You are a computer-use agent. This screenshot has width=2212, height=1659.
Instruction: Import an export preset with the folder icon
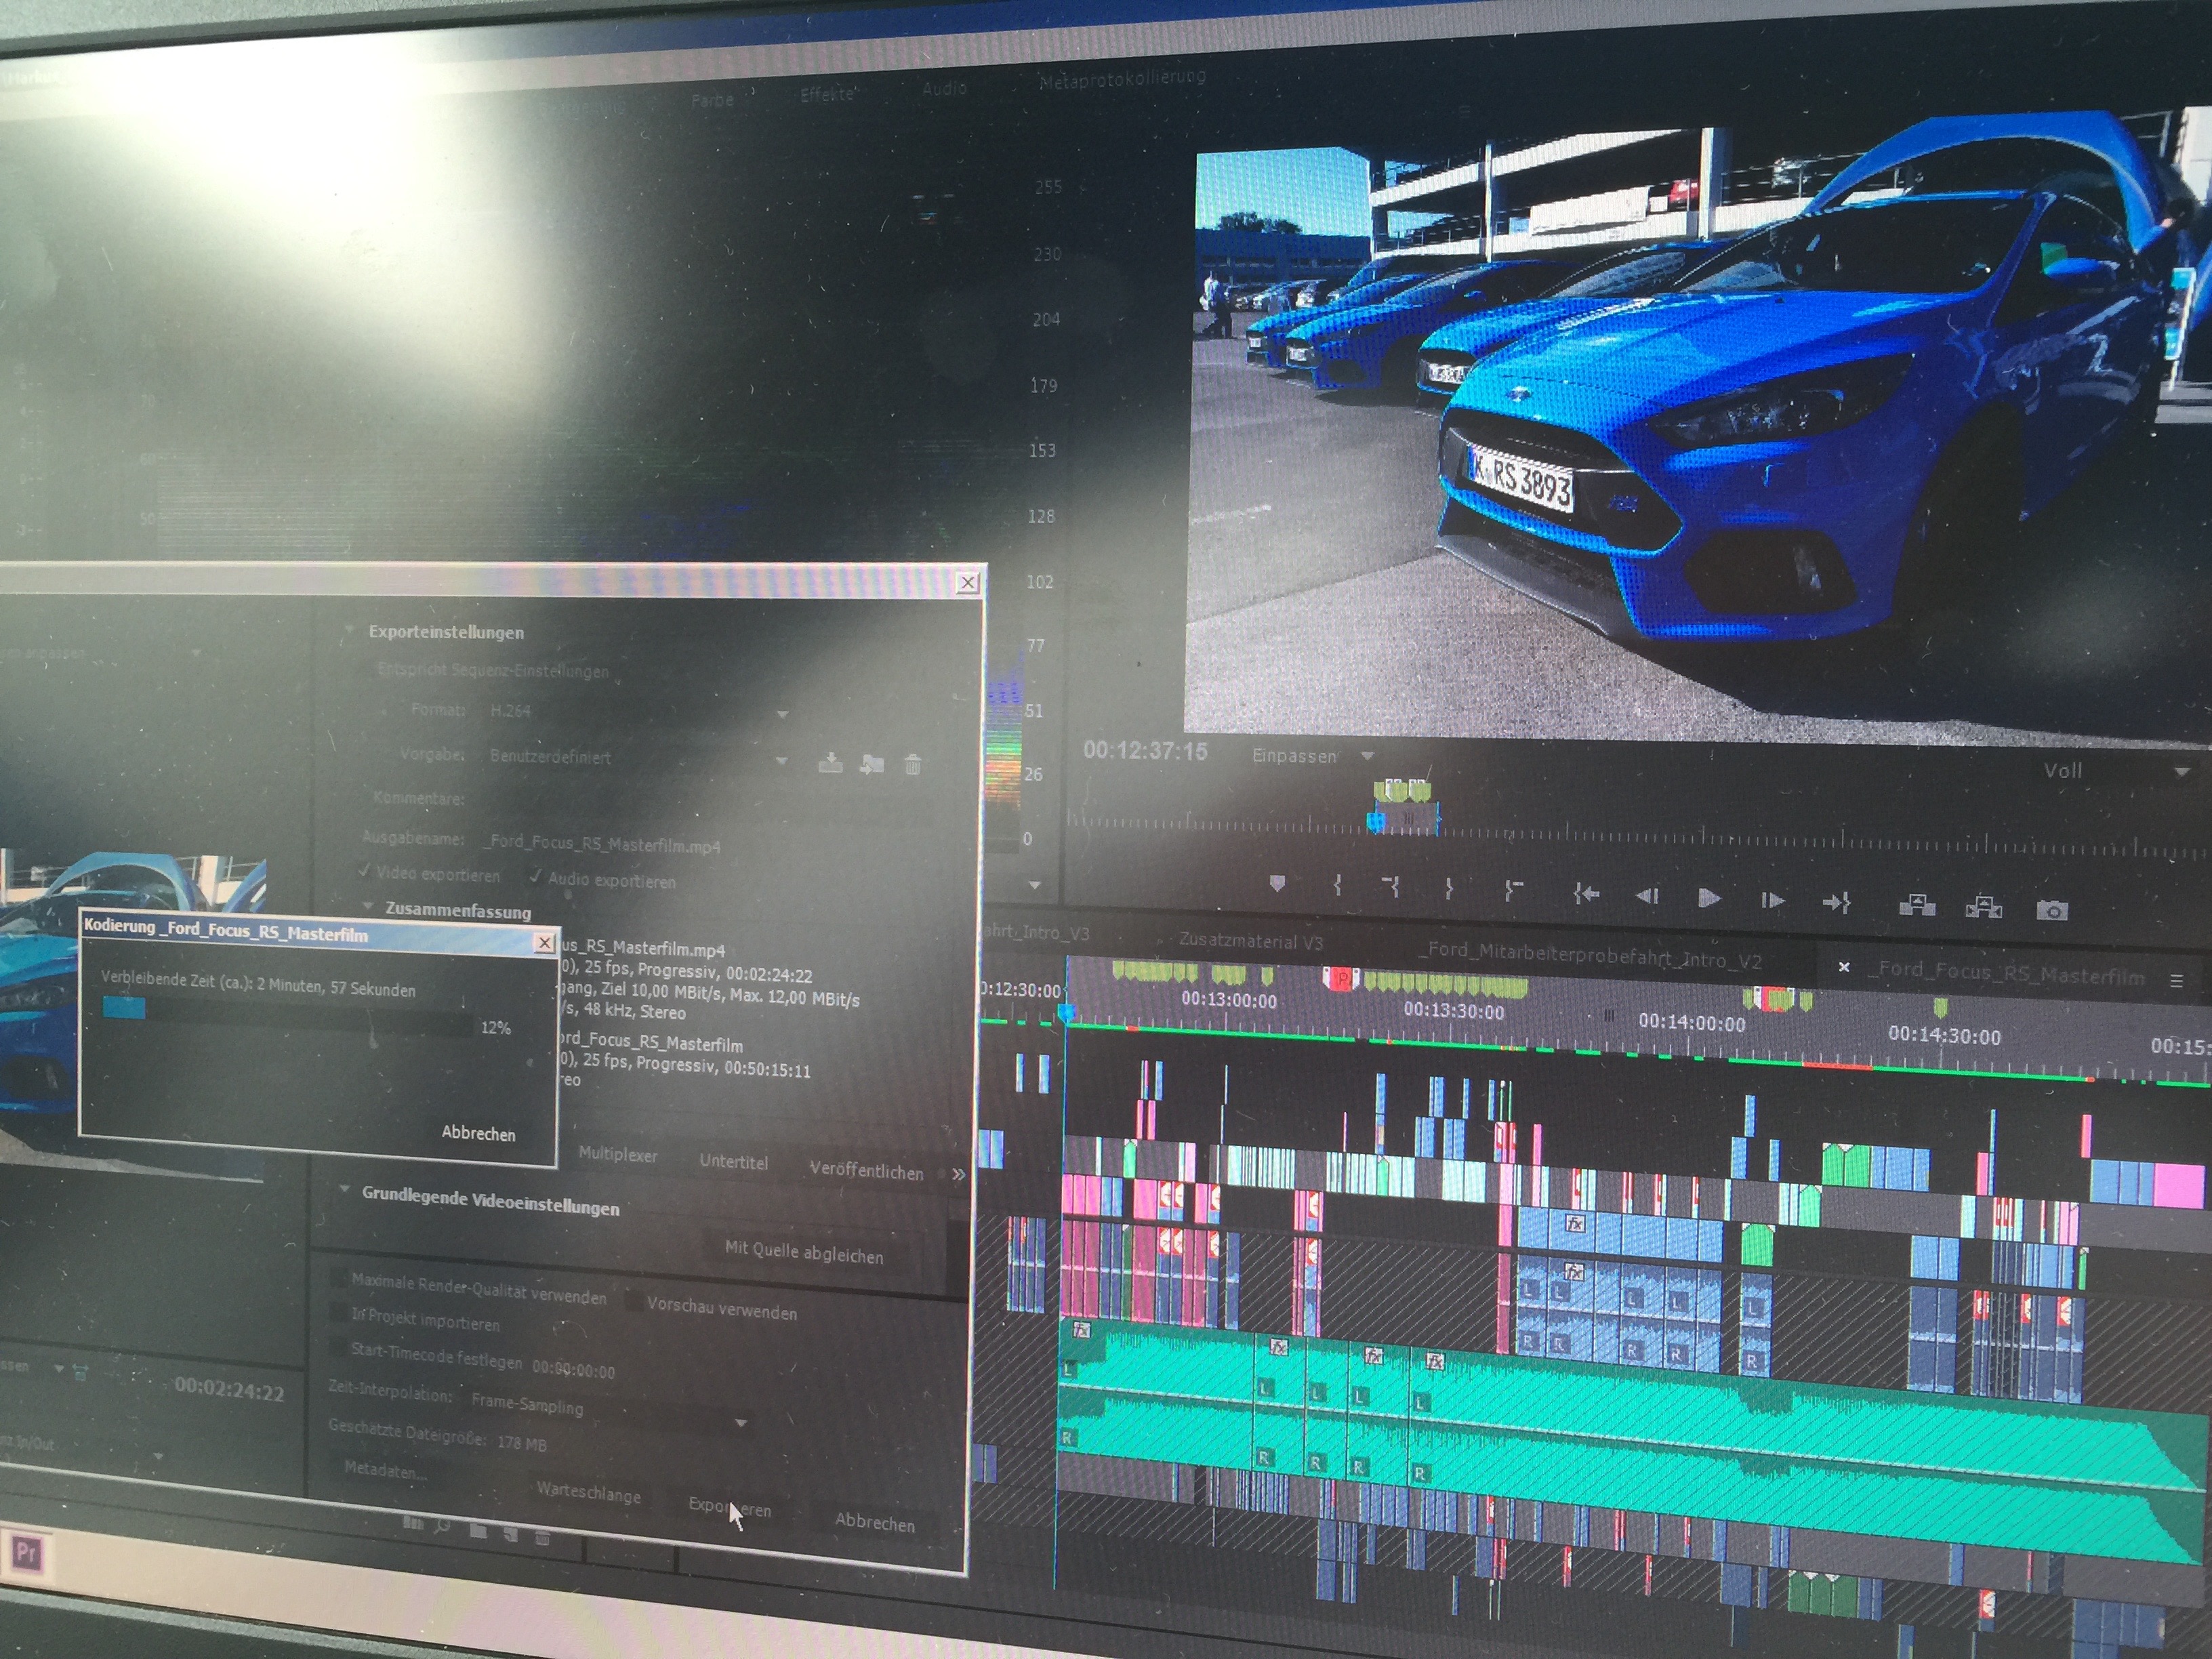(x=872, y=765)
